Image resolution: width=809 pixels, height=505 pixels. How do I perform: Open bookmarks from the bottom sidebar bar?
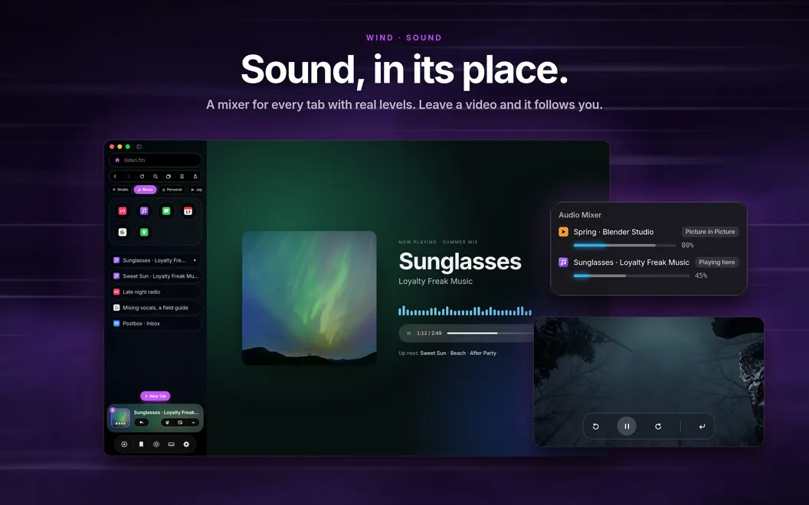(x=141, y=445)
